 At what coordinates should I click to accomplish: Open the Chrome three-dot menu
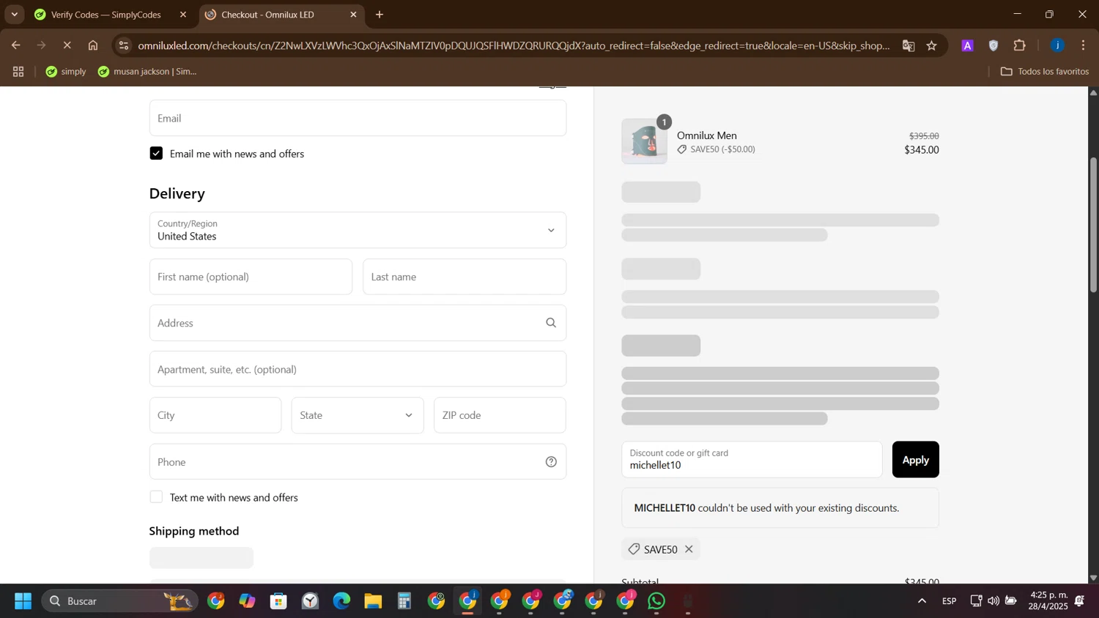(x=1084, y=45)
